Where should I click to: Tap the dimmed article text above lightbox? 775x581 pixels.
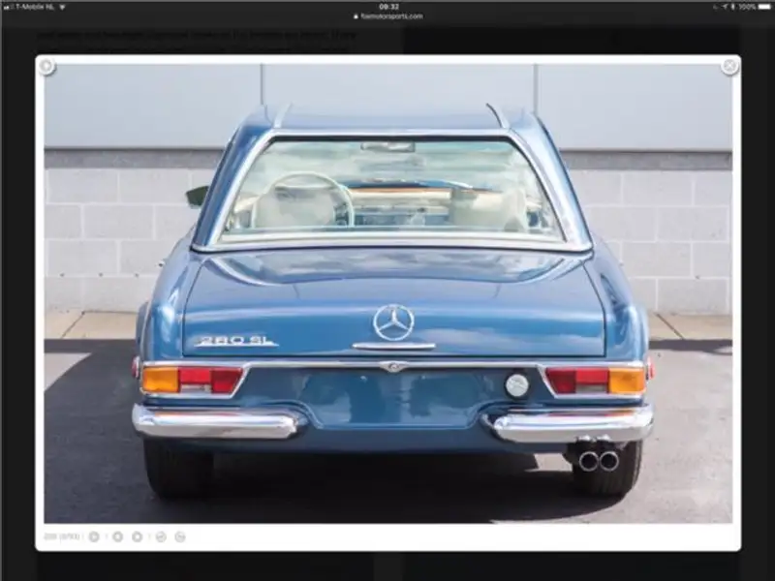coord(194,39)
